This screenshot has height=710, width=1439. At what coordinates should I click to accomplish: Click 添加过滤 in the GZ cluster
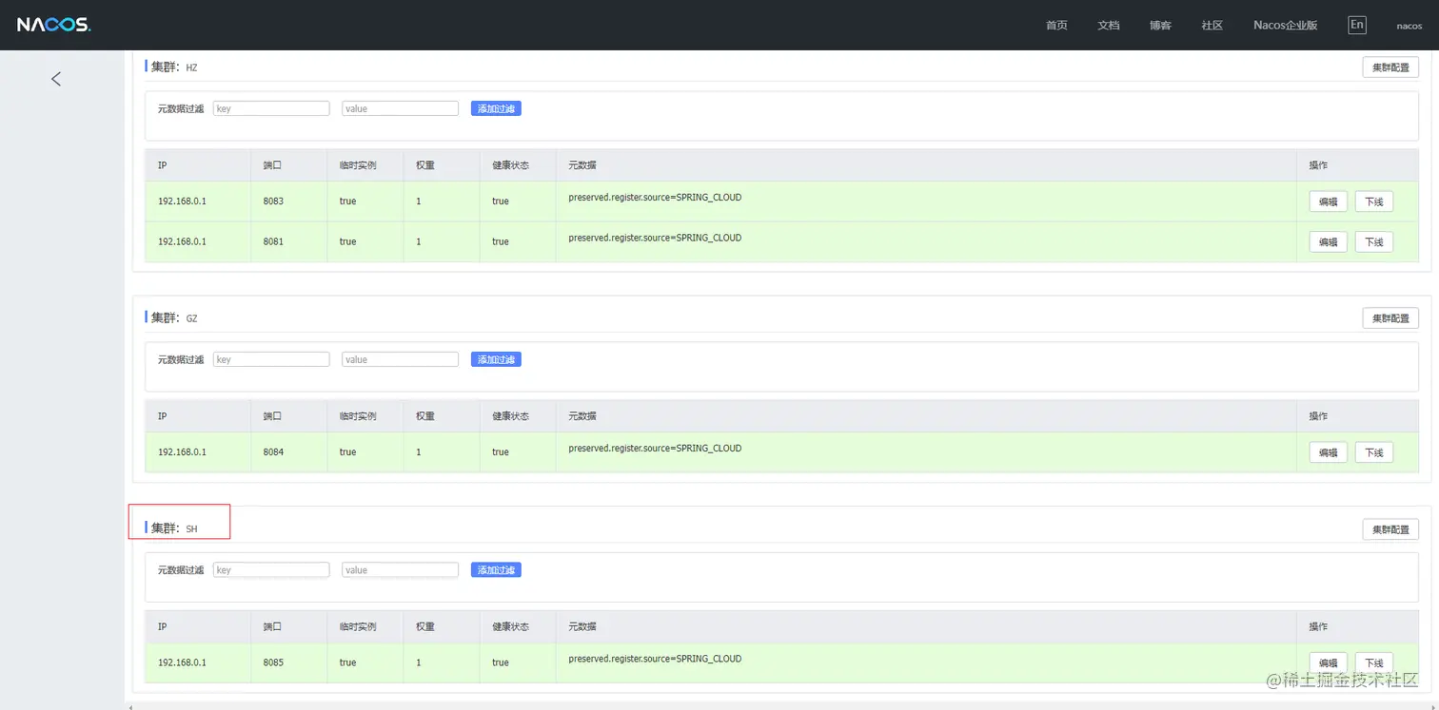click(x=496, y=359)
